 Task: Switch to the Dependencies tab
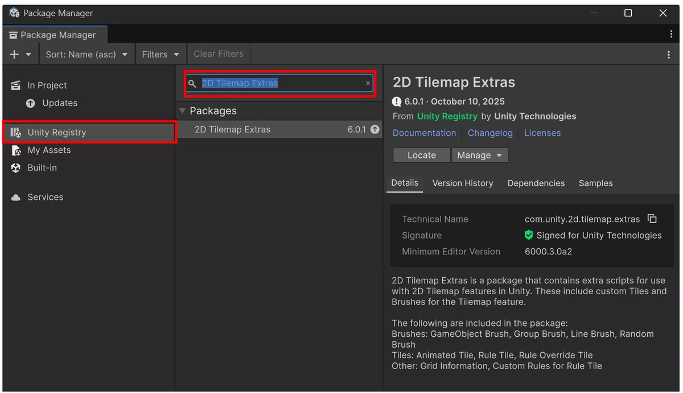pos(536,183)
